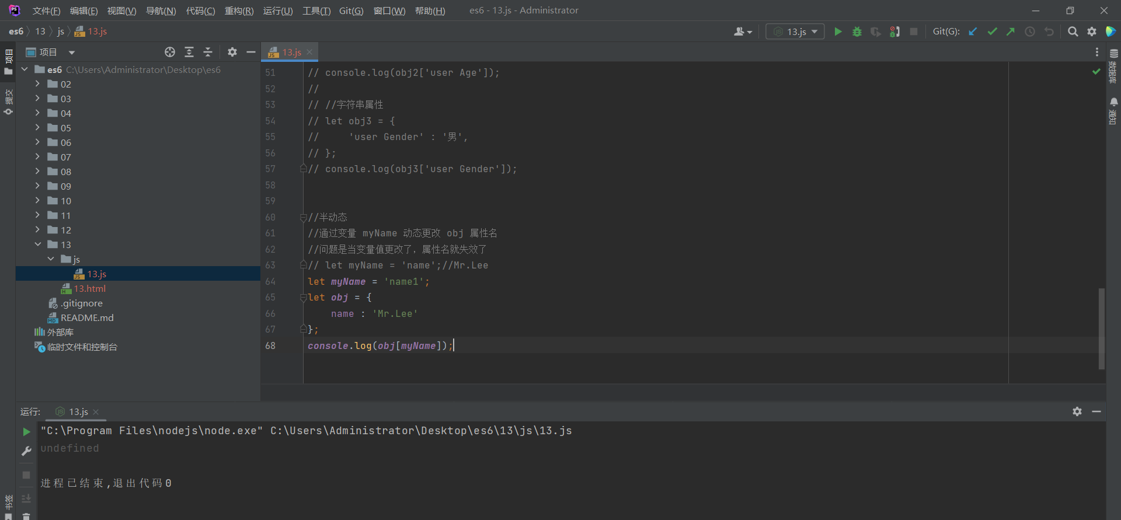Open README.md in project tree
This screenshot has width=1121, height=520.
(x=87, y=317)
